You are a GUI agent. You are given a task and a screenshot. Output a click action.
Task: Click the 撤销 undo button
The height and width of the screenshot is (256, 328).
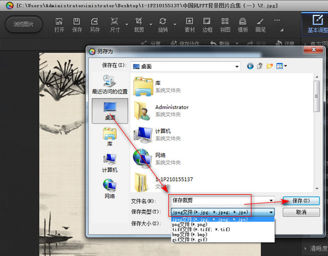(220, 43)
